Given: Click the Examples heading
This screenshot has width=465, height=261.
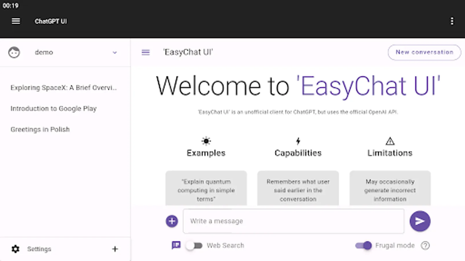Looking at the screenshot, I should 206,153.
